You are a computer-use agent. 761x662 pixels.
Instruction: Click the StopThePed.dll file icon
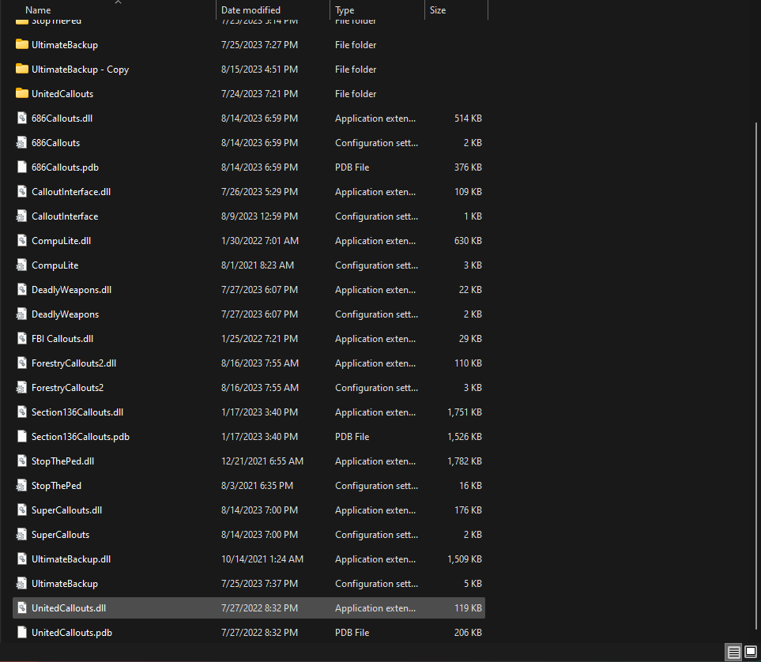22,461
